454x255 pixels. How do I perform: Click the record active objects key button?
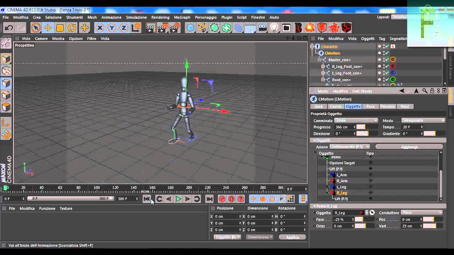point(222,199)
